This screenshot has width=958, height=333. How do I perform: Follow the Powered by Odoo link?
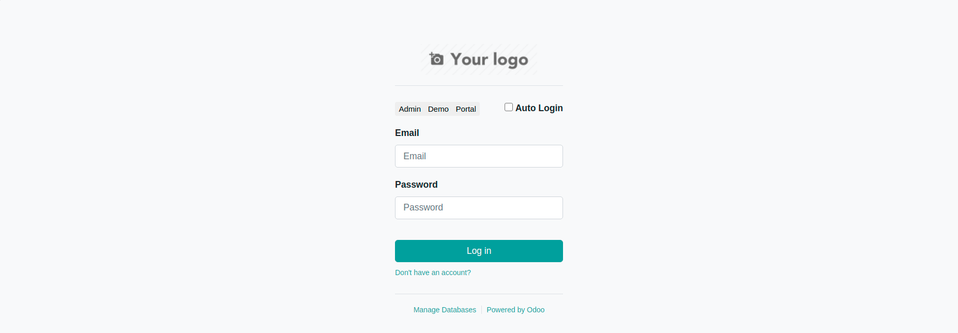tap(515, 310)
